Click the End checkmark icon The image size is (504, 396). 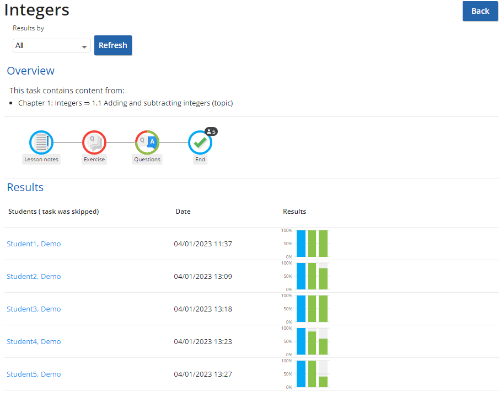point(200,142)
